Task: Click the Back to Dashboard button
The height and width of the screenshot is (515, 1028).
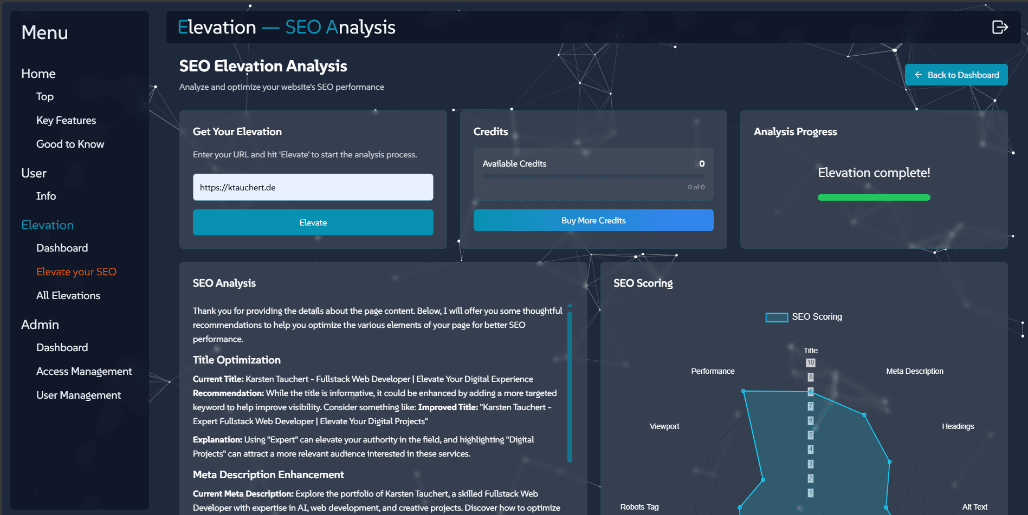Action: [956, 75]
